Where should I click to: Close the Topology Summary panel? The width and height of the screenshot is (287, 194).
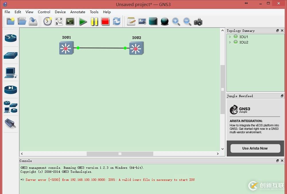coord(282,30)
